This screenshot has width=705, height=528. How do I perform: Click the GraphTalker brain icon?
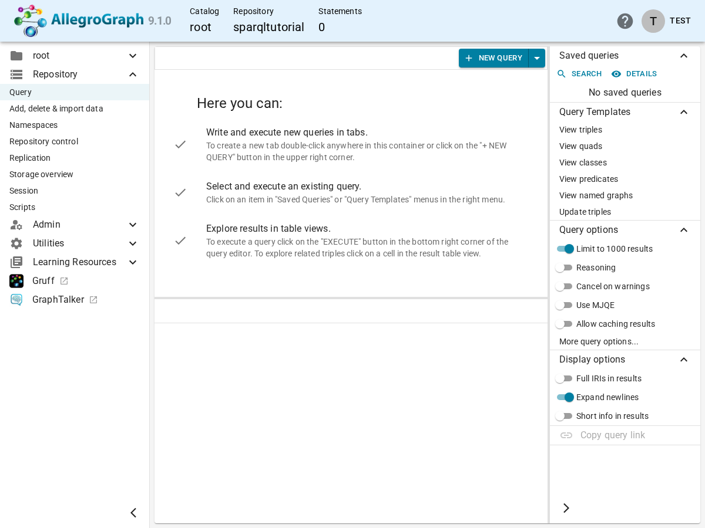click(x=16, y=300)
